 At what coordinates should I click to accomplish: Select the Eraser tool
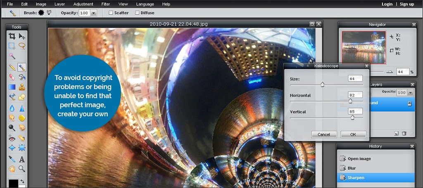(x=12, y=77)
